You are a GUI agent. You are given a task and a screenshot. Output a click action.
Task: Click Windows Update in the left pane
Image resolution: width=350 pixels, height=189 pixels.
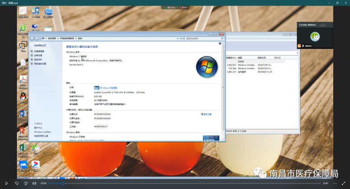tap(42, 132)
